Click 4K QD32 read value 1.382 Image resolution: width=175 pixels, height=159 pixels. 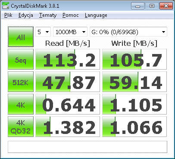tap(68, 127)
